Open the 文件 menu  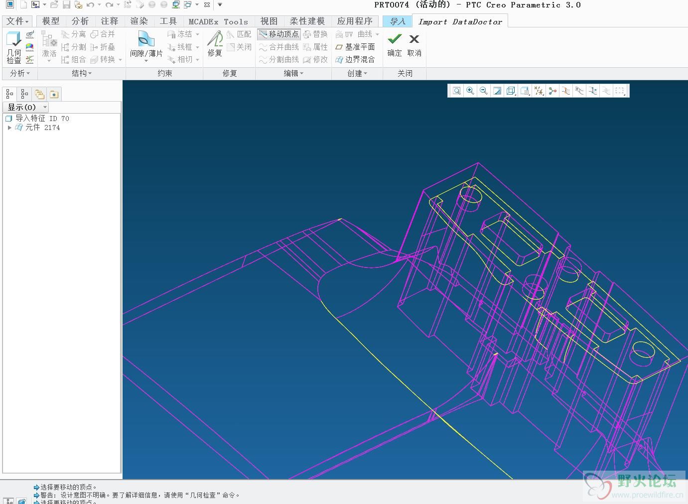(18, 21)
